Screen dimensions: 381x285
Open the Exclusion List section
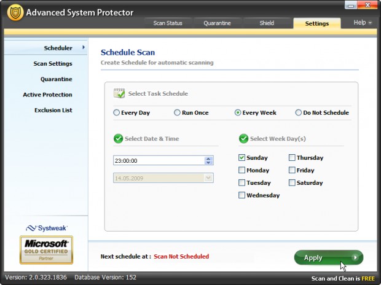pyautogui.click(x=53, y=111)
